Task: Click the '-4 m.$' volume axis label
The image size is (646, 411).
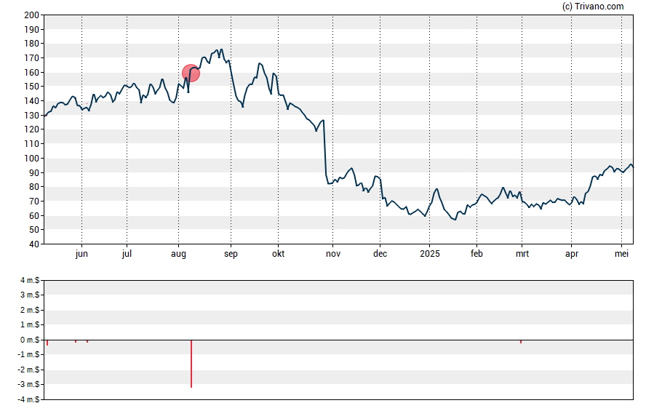Action: click(x=28, y=399)
